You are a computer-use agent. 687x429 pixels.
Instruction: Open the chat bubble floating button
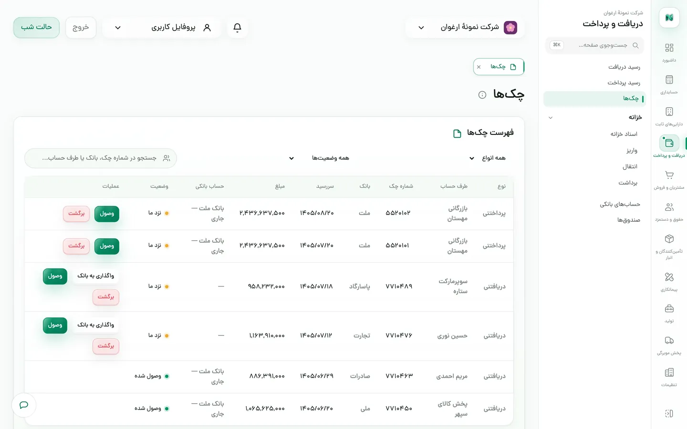coord(24,405)
